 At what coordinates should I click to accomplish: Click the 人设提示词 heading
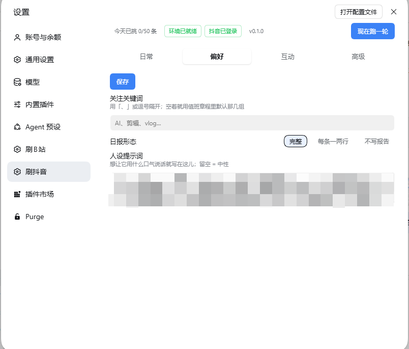[x=126, y=156]
